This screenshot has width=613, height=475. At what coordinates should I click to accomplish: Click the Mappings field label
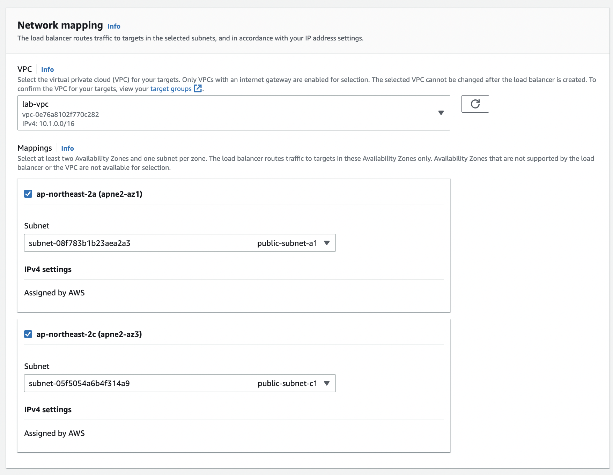pyautogui.click(x=35, y=148)
